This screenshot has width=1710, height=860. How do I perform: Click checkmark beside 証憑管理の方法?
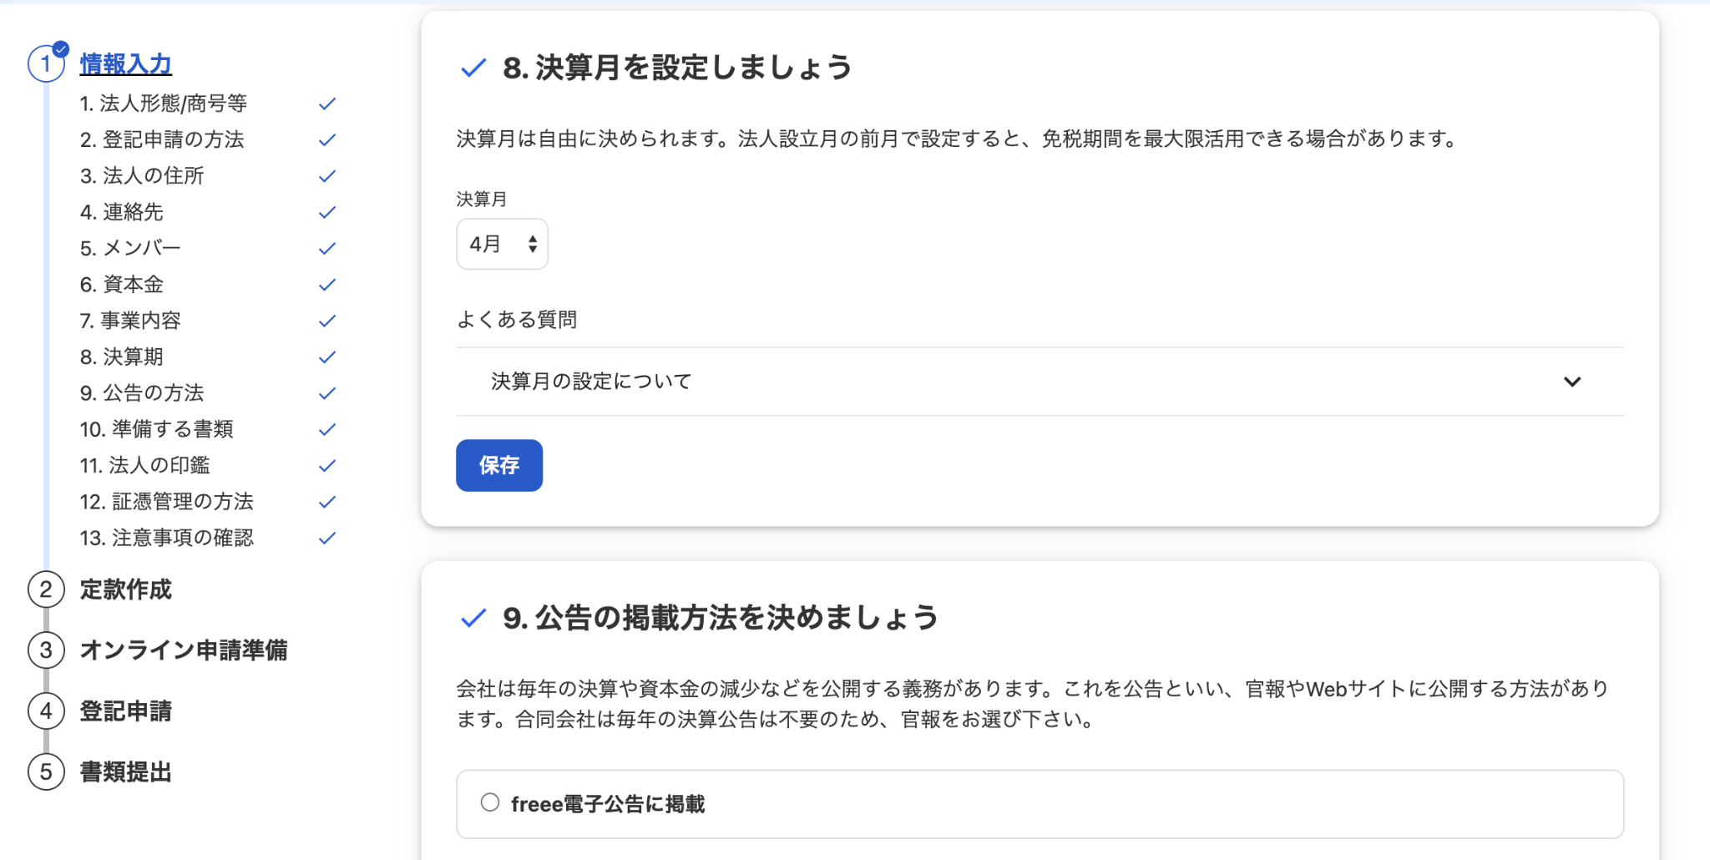327,501
